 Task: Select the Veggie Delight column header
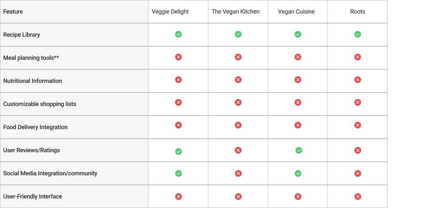170,12
